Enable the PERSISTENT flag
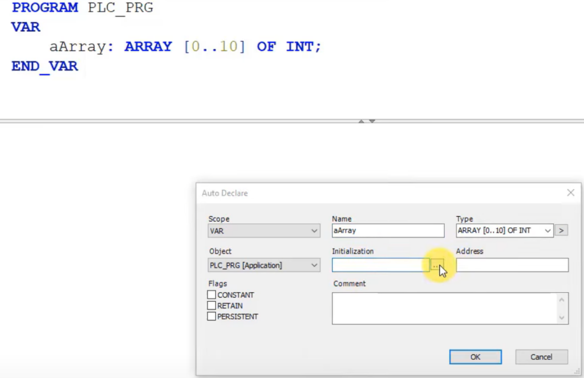 [212, 316]
